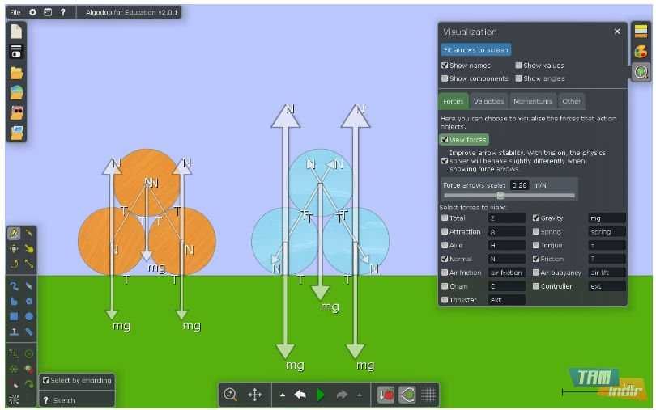The width and height of the screenshot is (656, 410).
Task: Click the Gravity name field showing mg
Action: 607,218
